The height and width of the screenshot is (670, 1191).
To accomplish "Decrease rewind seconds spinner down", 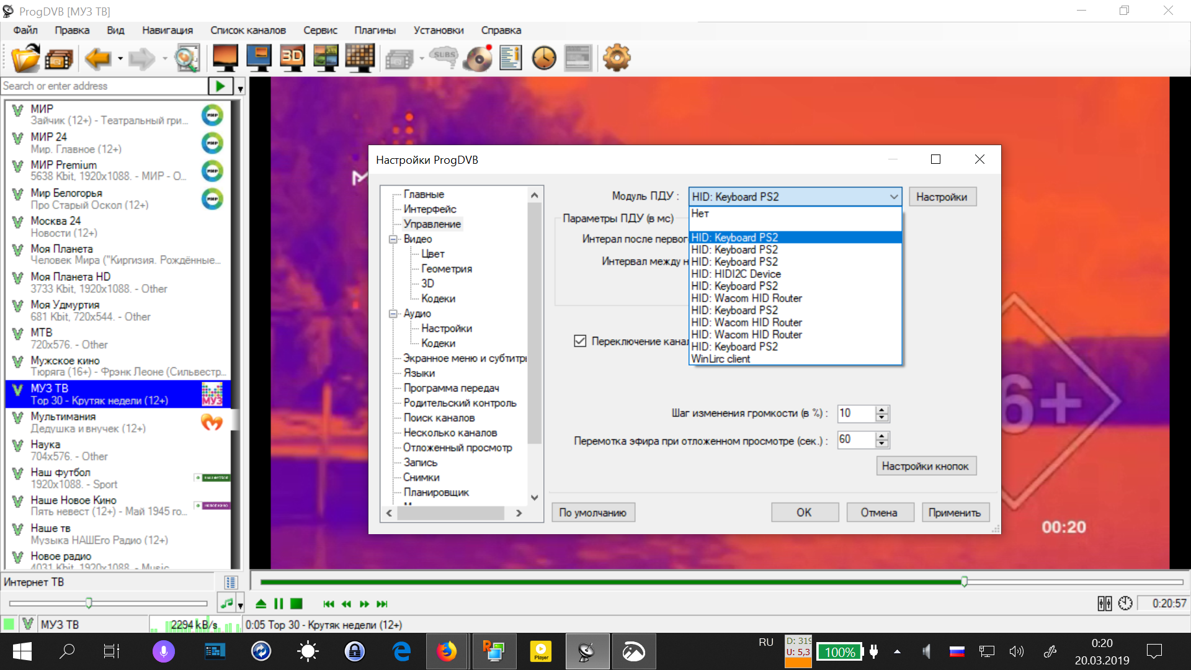I will tap(882, 444).
